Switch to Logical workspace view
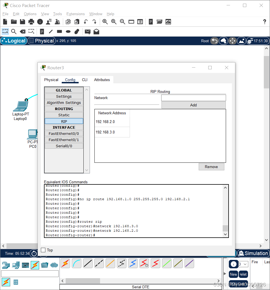Viewport: 270px width, 290px height. pyautogui.click(x=14, y=41)
